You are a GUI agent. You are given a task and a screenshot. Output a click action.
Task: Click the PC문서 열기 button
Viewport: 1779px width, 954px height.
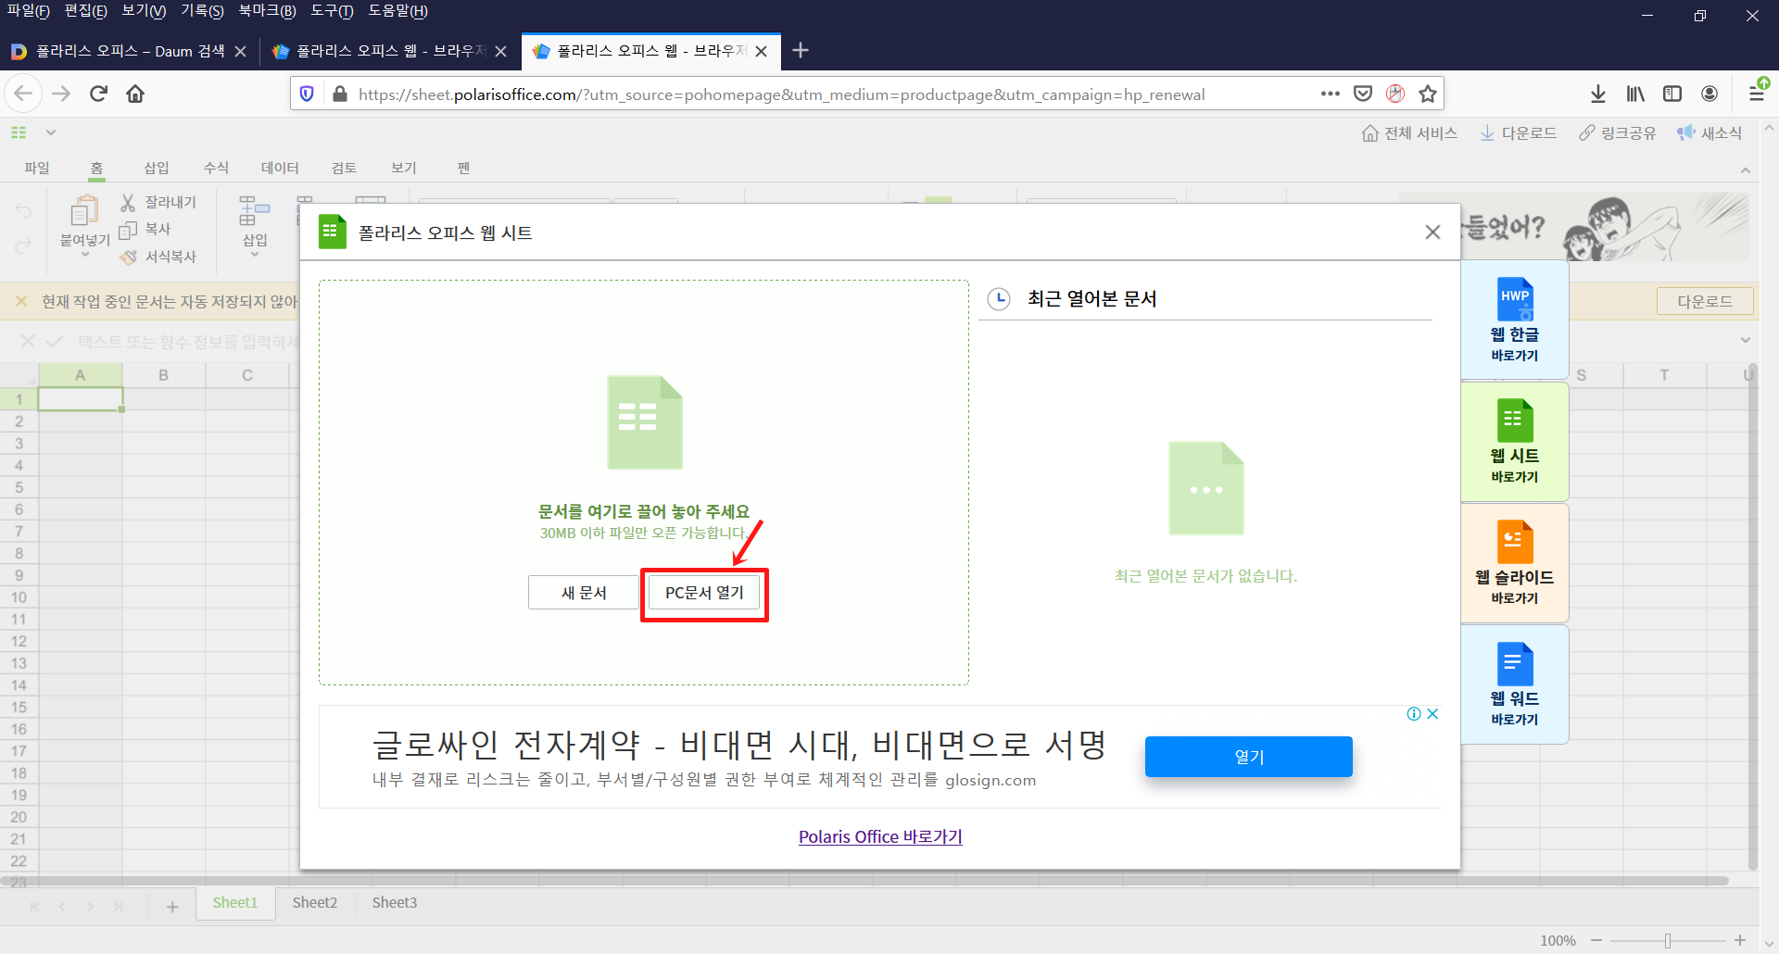[x=704, y=593]
